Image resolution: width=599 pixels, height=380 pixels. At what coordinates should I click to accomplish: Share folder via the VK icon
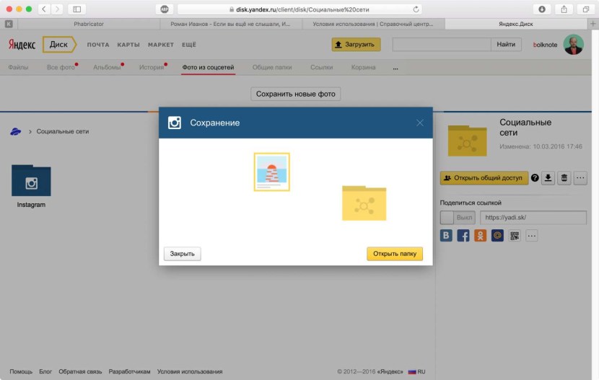(447, 236)
